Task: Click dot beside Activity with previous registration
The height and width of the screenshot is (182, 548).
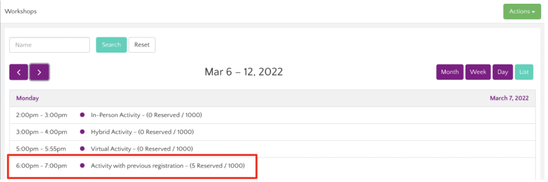Action: [x=82, y=165]
